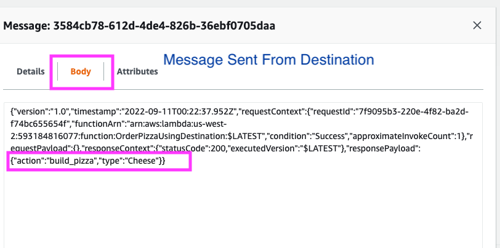Select the Body tab
This screenshot has height=248, width=500.
click(x=81, y=71)
